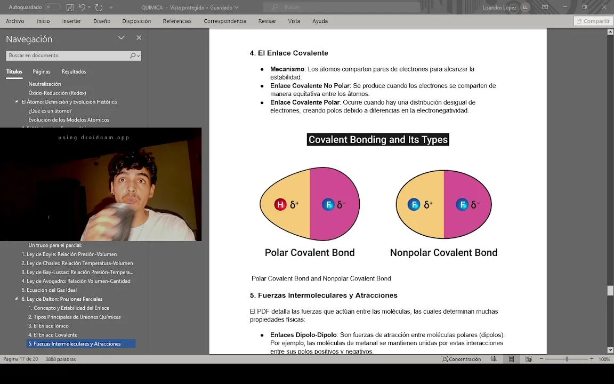Click the zoom out minus button
This screenshot has height=384, width=614.
pos(541,359)
